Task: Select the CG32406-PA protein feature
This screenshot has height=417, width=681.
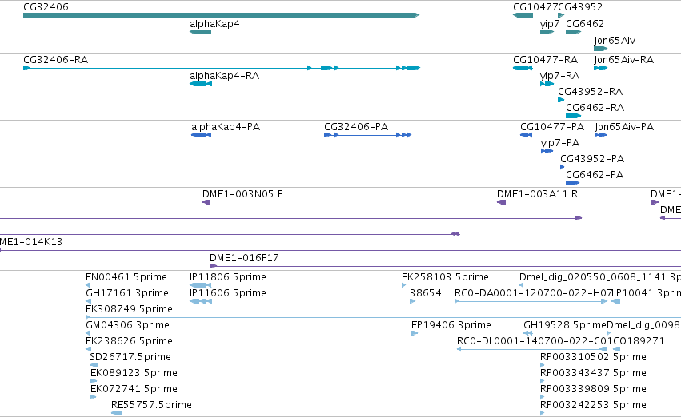Action: pyautogui.click(x=368, y=135)
